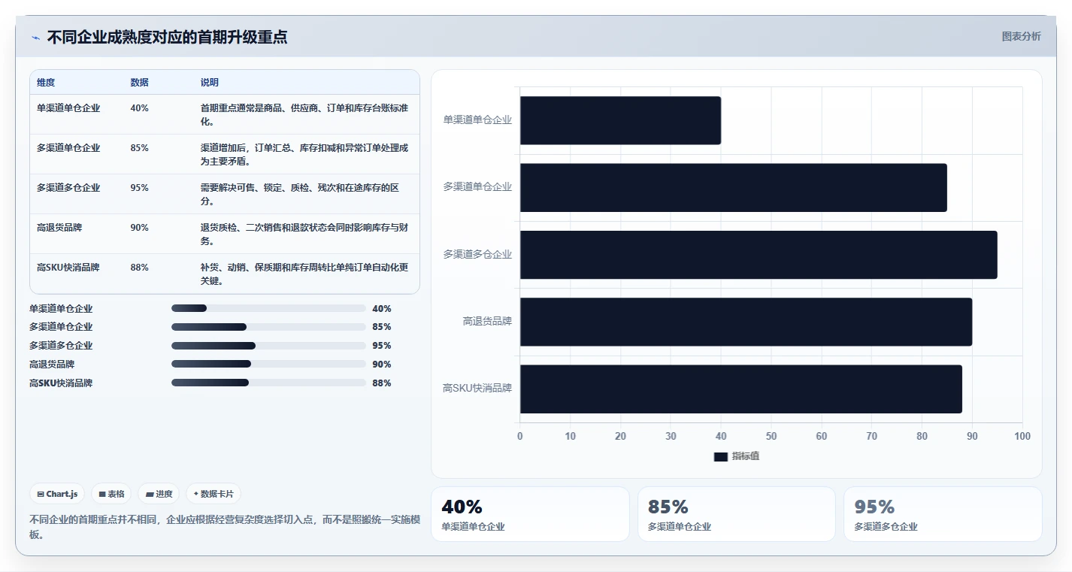Click the 高退货品牌 bar in the chart
Screen dimensions: 1072x572
click(x=746, y=322)
